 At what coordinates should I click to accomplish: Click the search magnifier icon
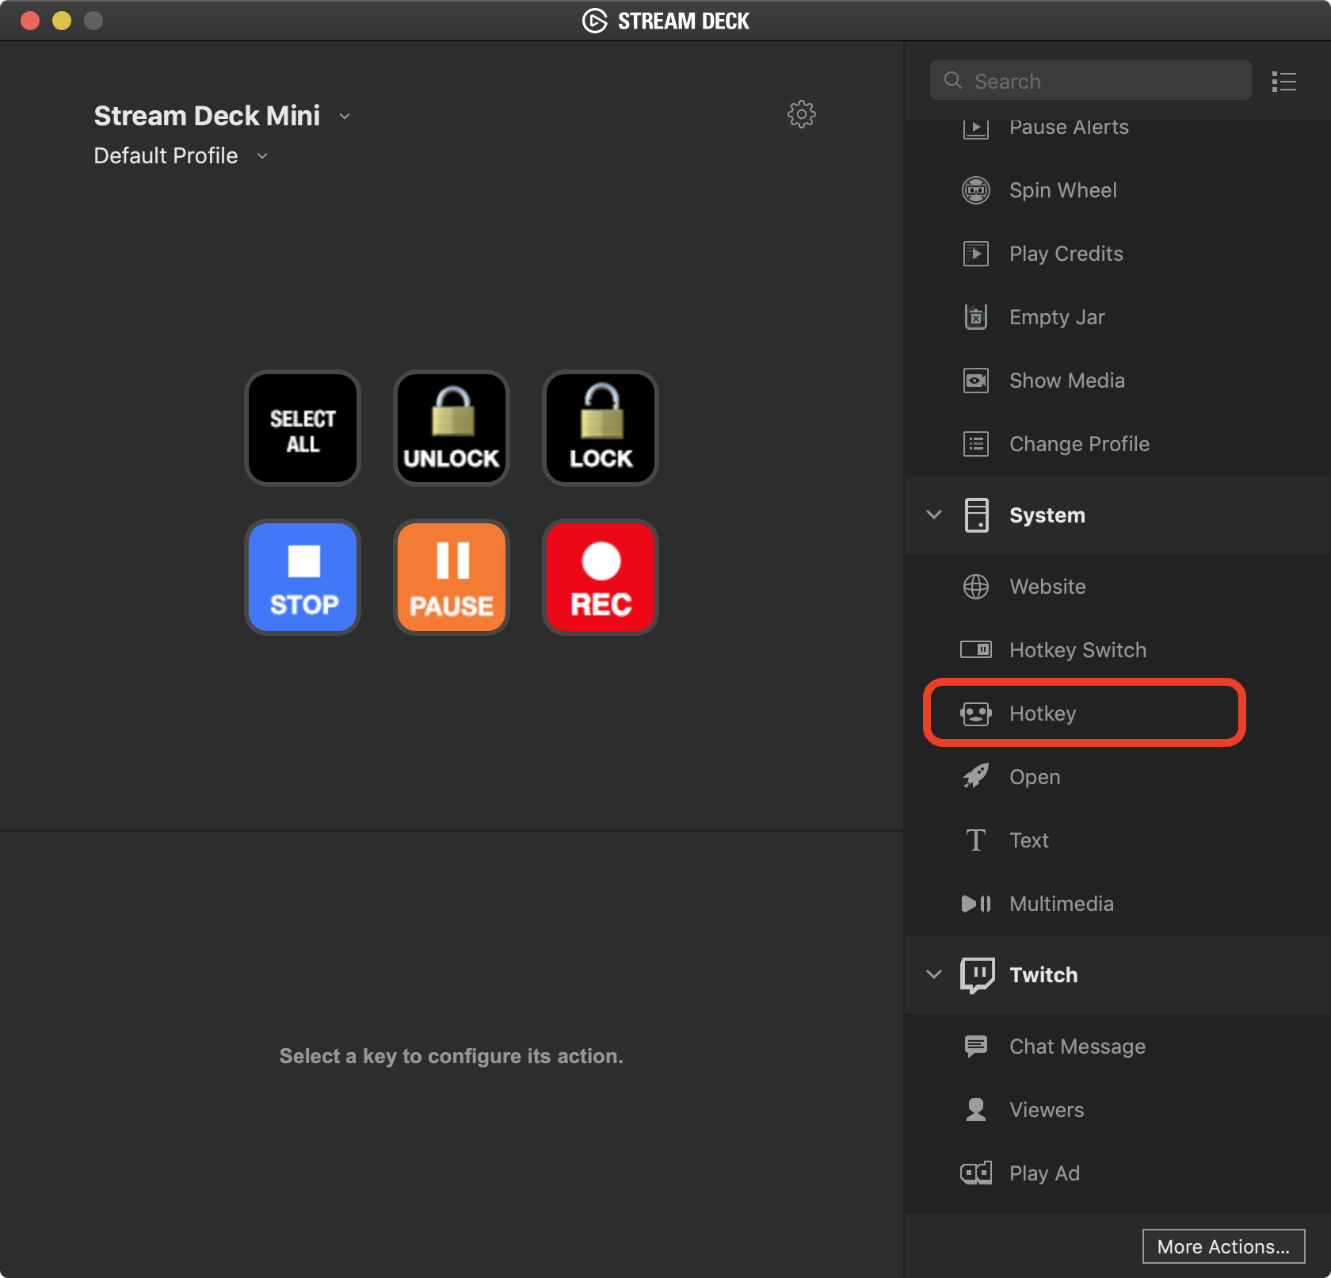point(953,81)
